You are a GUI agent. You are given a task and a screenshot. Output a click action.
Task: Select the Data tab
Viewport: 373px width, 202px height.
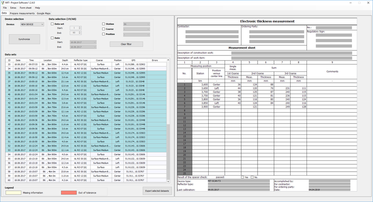4,13
